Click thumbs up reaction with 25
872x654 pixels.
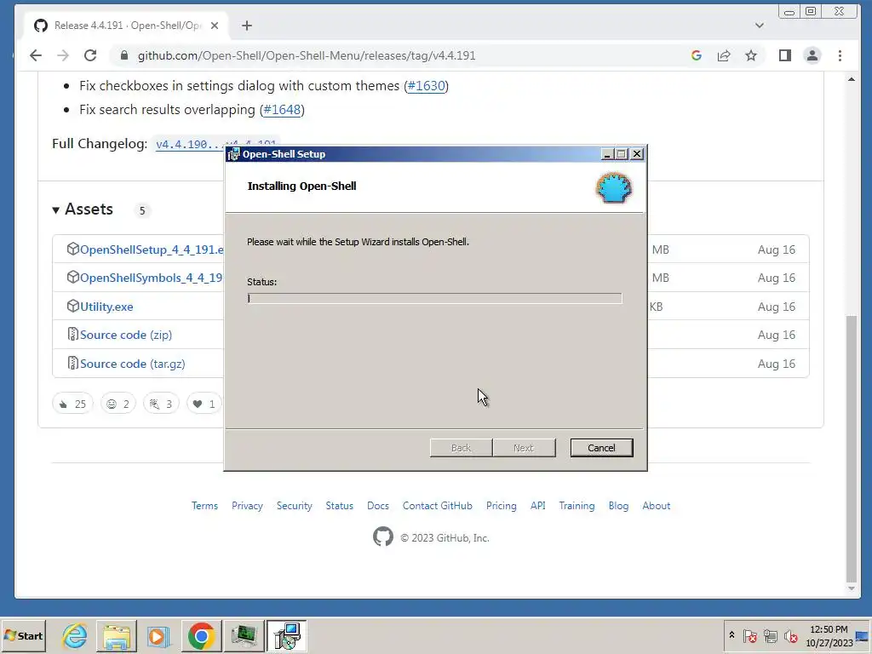click(73, 404)
